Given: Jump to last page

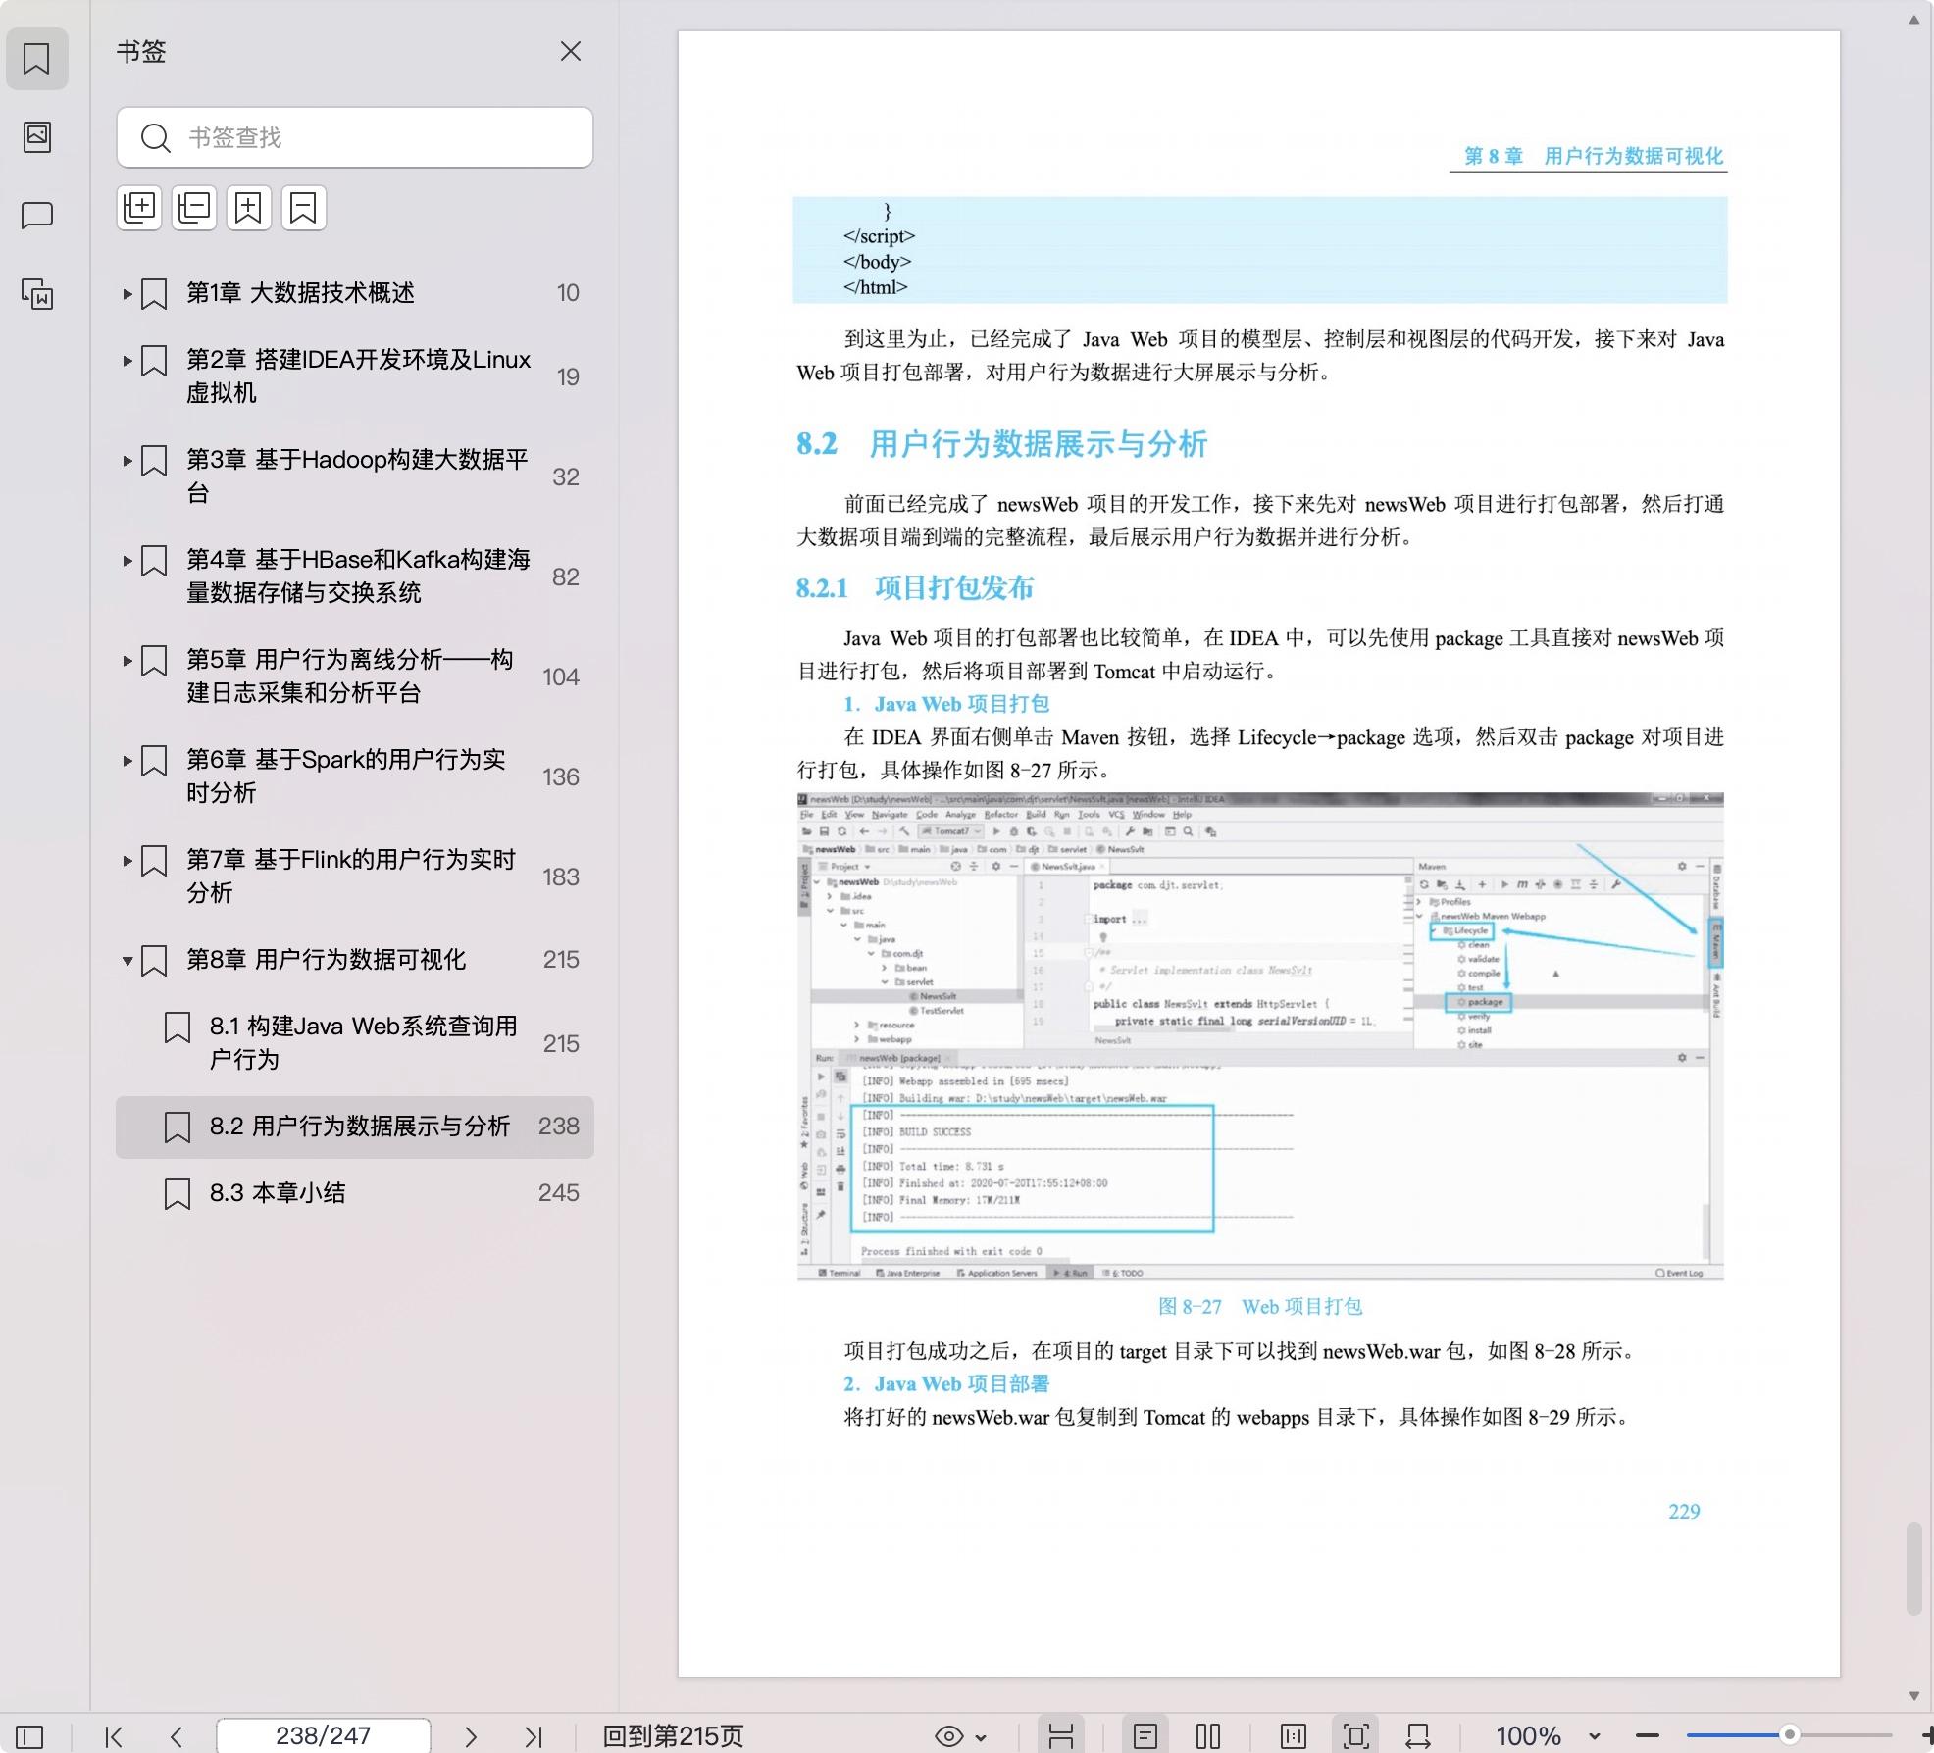Looking at the screenshot, I should pos(534,1736).
